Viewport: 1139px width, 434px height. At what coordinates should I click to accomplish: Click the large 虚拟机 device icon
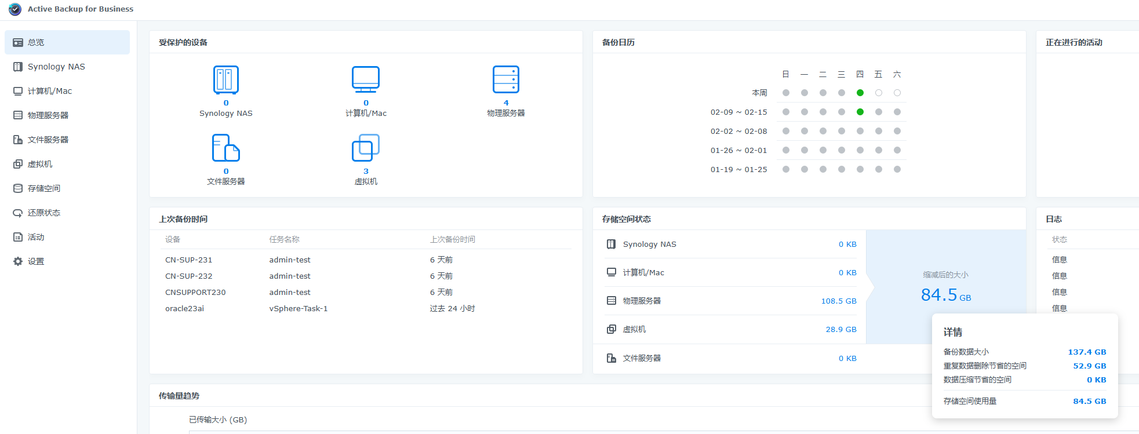(x=366, y=148)
